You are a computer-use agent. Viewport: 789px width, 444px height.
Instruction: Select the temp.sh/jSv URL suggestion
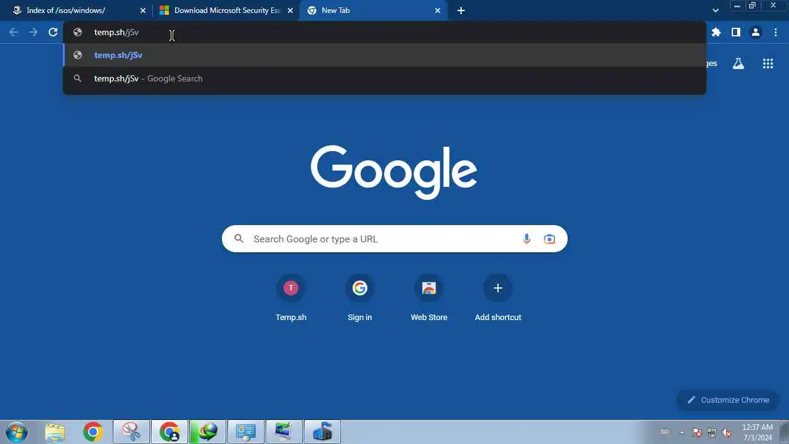(384, 55)
